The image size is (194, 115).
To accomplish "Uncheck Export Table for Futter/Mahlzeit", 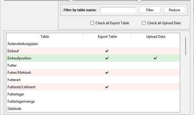I will (x=107, y=73).
